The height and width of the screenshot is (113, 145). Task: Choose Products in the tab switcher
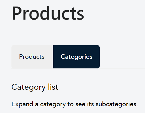(32, 57)
